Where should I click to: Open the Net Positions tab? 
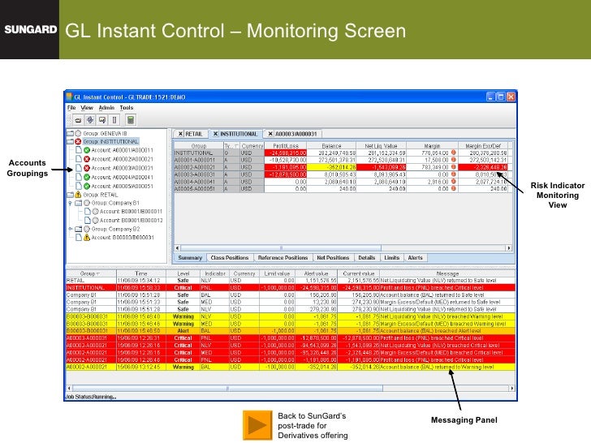[333, 258]
